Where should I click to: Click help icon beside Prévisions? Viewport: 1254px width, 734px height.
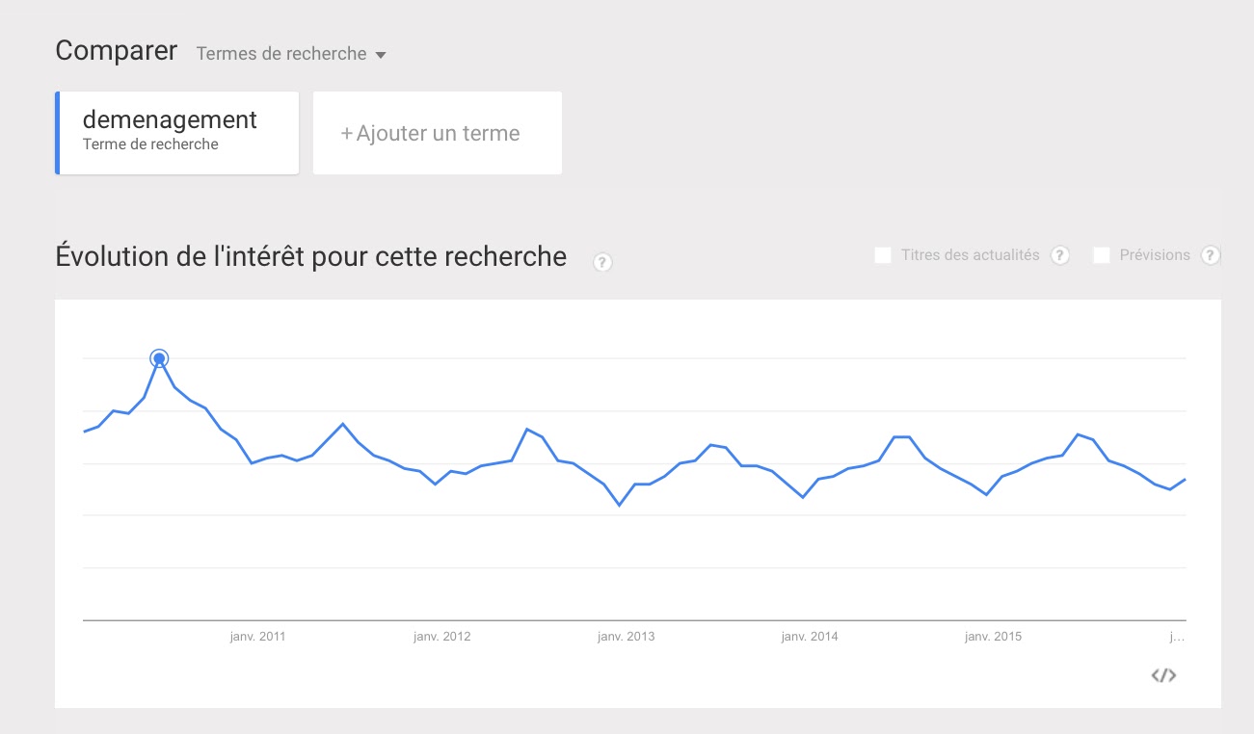point(1211,255)
